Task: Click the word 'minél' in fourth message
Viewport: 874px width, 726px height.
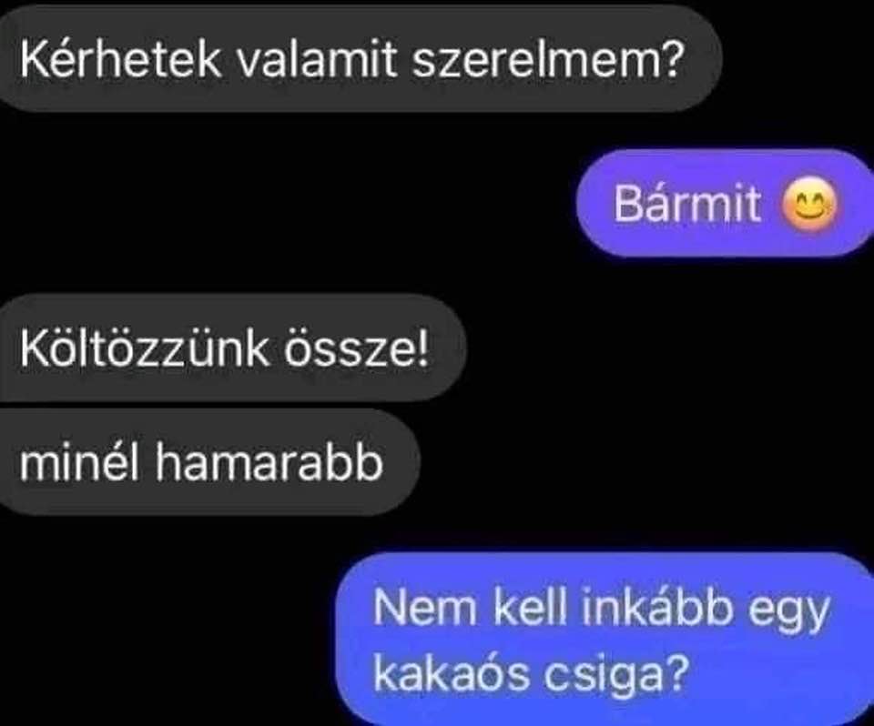Action: tap(78, 462)
